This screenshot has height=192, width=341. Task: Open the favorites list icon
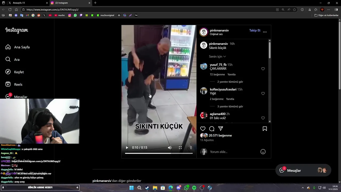pos(316,10)
